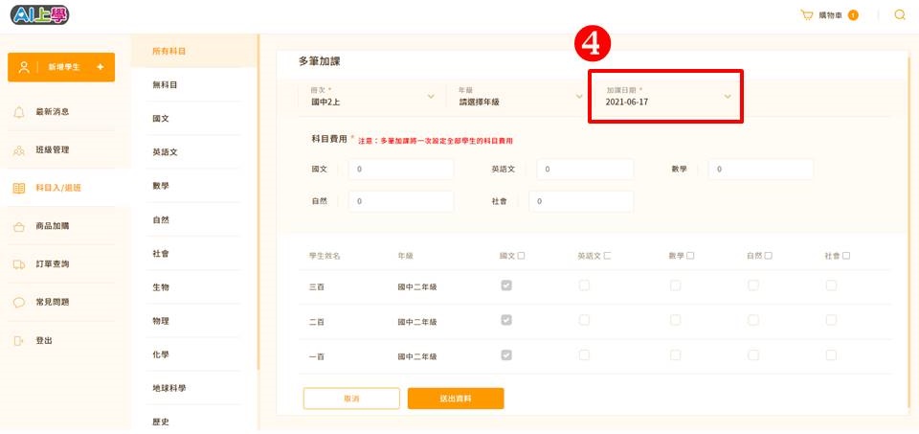
Task: Click the 國文 fee input field
Action: [401, 169]
